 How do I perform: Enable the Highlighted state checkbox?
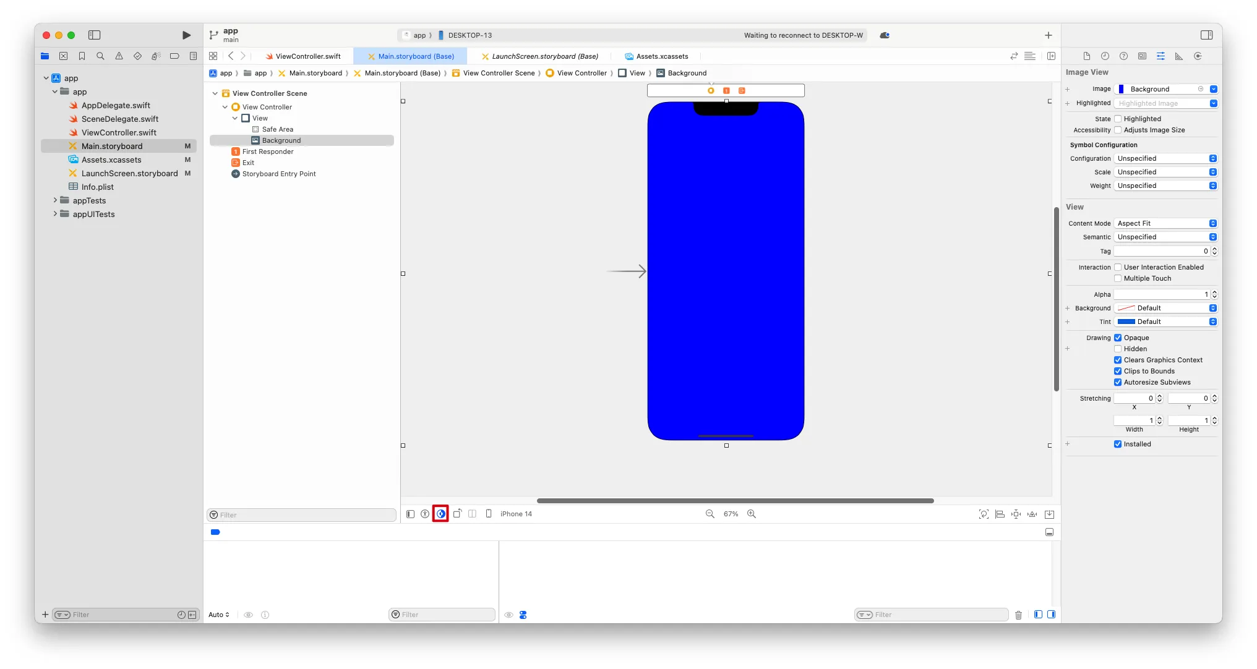(1118, 119)
